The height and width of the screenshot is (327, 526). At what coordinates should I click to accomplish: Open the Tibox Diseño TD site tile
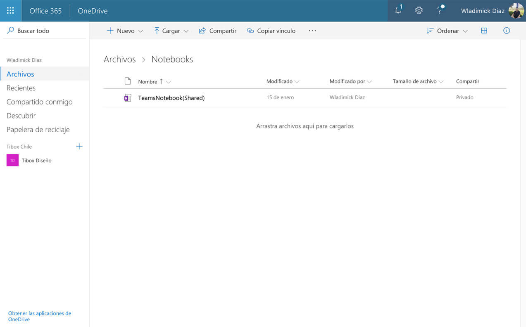[x=13, y=160]
